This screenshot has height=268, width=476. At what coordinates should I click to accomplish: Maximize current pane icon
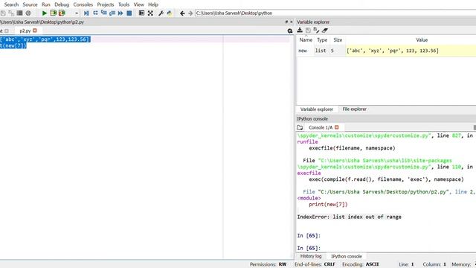click(x=141, y=13)
